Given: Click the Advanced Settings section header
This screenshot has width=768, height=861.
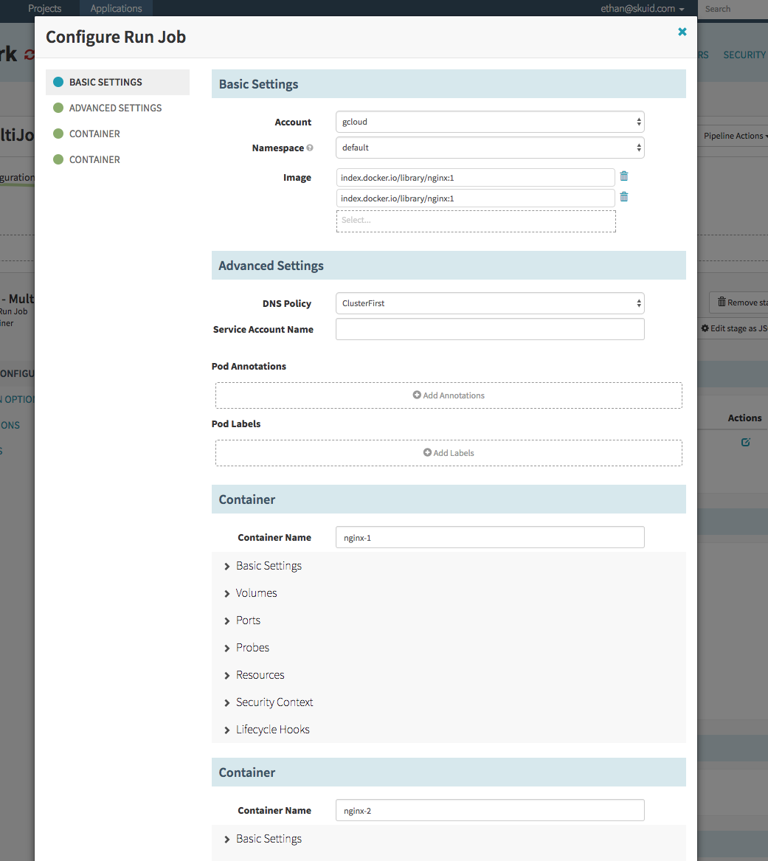Looking at the screenshot, I should pyautogui.click(x=449, y=266).
